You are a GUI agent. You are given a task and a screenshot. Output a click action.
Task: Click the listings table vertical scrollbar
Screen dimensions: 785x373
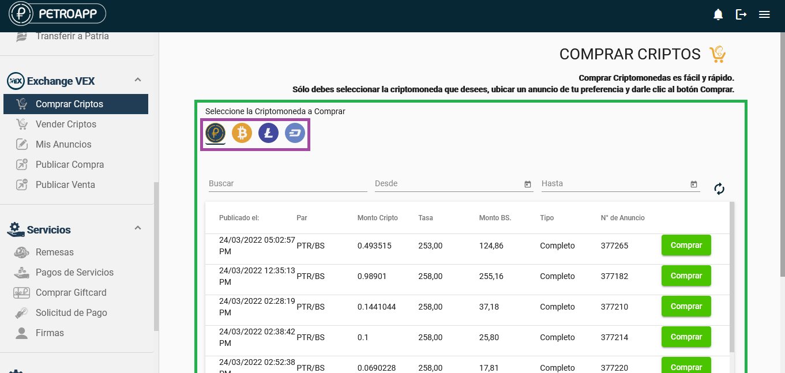[x=732, y=277]
